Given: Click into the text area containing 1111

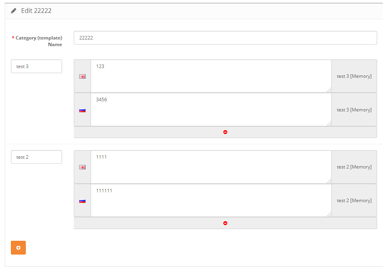Looking at the screenshot, I should [x=211, y=167].
